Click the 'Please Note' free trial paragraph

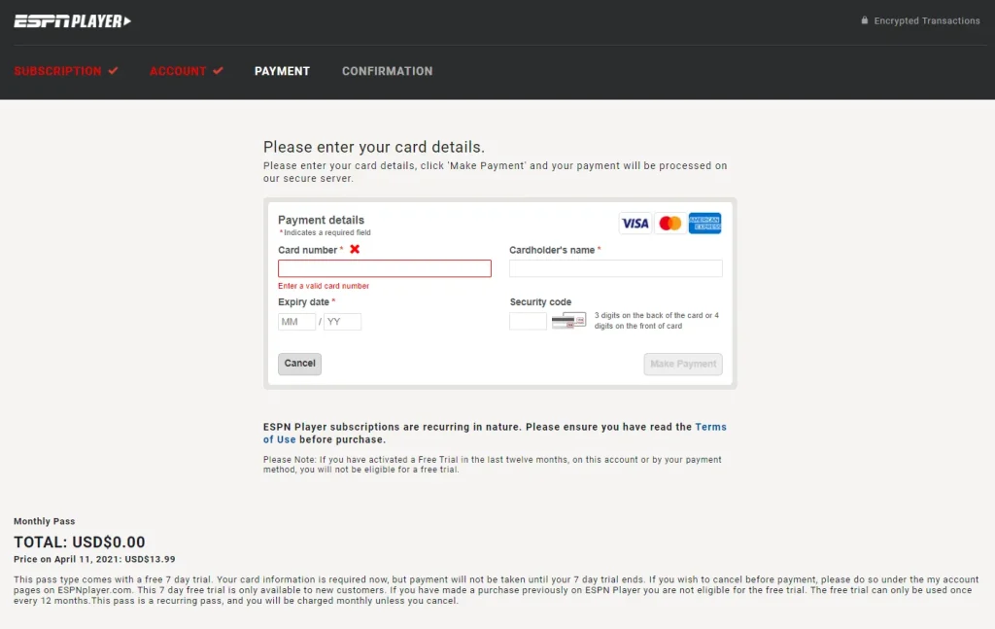click(493, 465)
